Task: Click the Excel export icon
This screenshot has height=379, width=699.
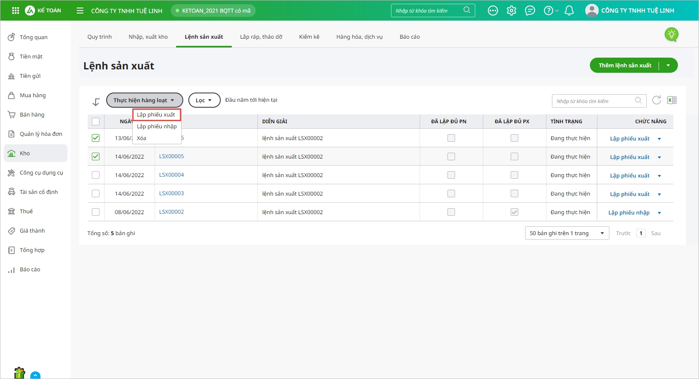Action: tap(672, 100)
